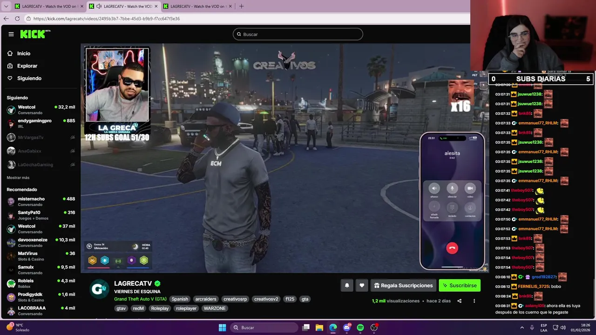Open recommended channel Prodigyddk
596x335 pixels.
[x=41, y=297]
